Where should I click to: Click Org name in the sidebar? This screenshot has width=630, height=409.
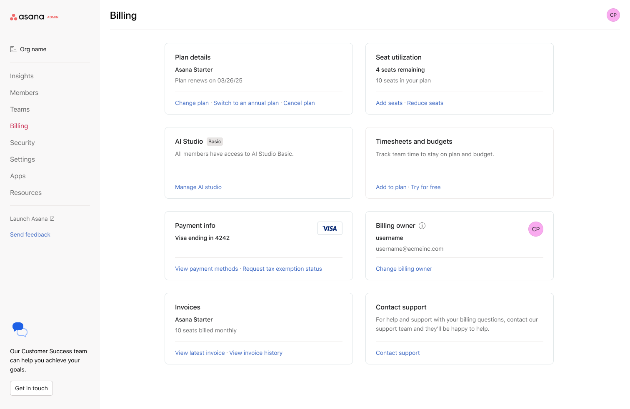33,49
